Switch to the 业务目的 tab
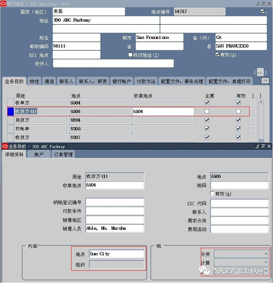Viewport: 273px width, 283px height. click(x=14, y=81)
